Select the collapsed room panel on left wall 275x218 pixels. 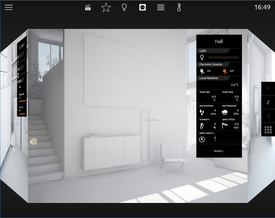pyautogui.click(x=22, y=76)
